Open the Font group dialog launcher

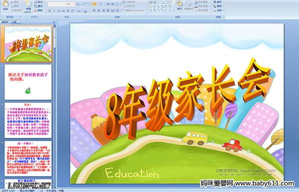89,17
